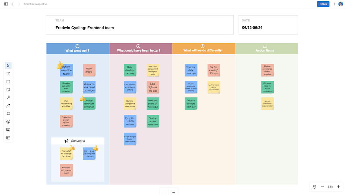The height and width of the screenshot is (195, 347).
Task: Select the Pencil drawing tool
Action: [x=8, y=106]
